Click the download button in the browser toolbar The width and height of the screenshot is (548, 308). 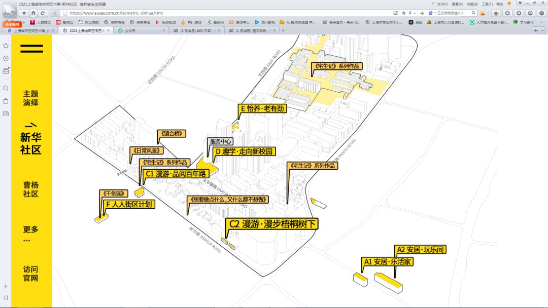click(x=519, y=13)
